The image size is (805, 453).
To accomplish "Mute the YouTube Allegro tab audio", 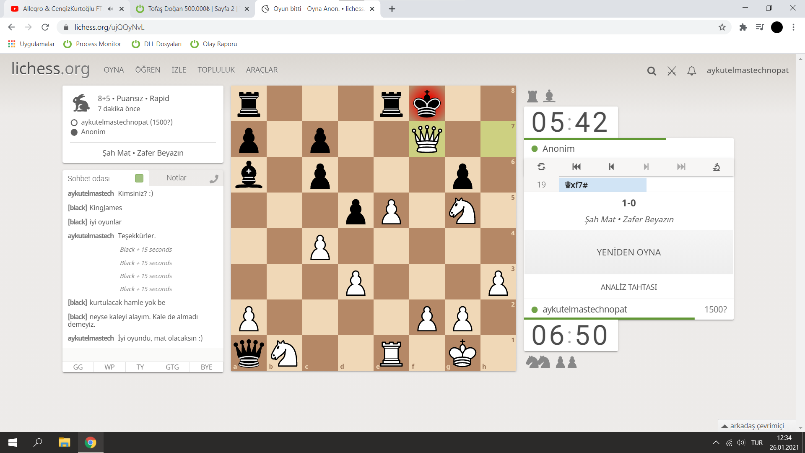I will (x=110, y=8).
